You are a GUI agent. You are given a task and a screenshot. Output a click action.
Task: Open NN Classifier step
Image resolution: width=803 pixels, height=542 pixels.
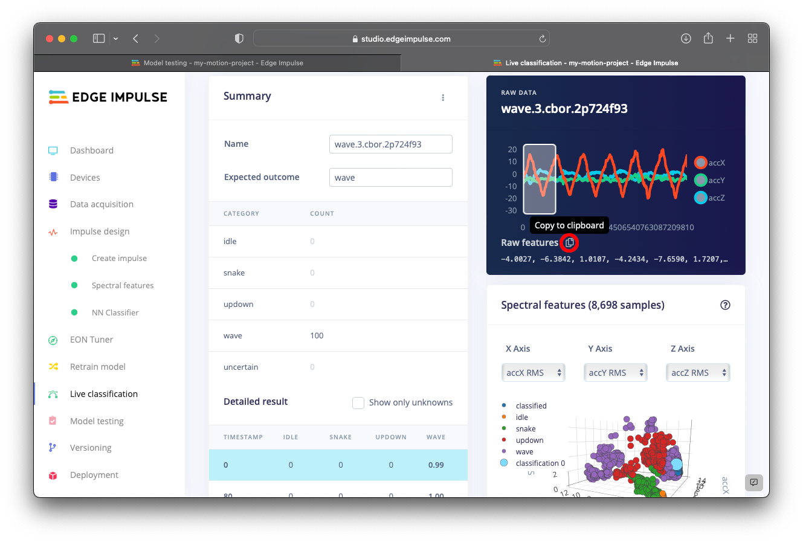[x=115, y=312]
